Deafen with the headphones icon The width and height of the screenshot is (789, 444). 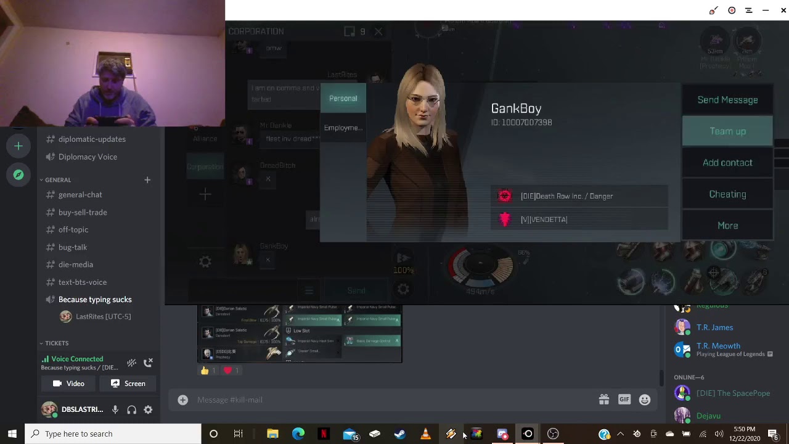pyautogui.click(x=131, y=409)
